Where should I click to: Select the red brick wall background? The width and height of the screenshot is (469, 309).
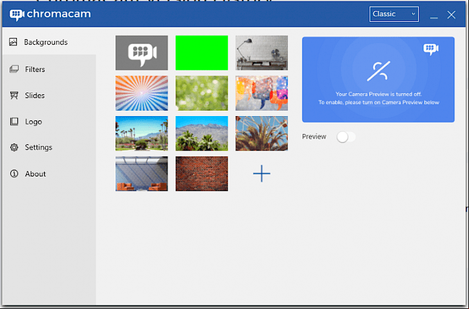[x=201, y=174]
